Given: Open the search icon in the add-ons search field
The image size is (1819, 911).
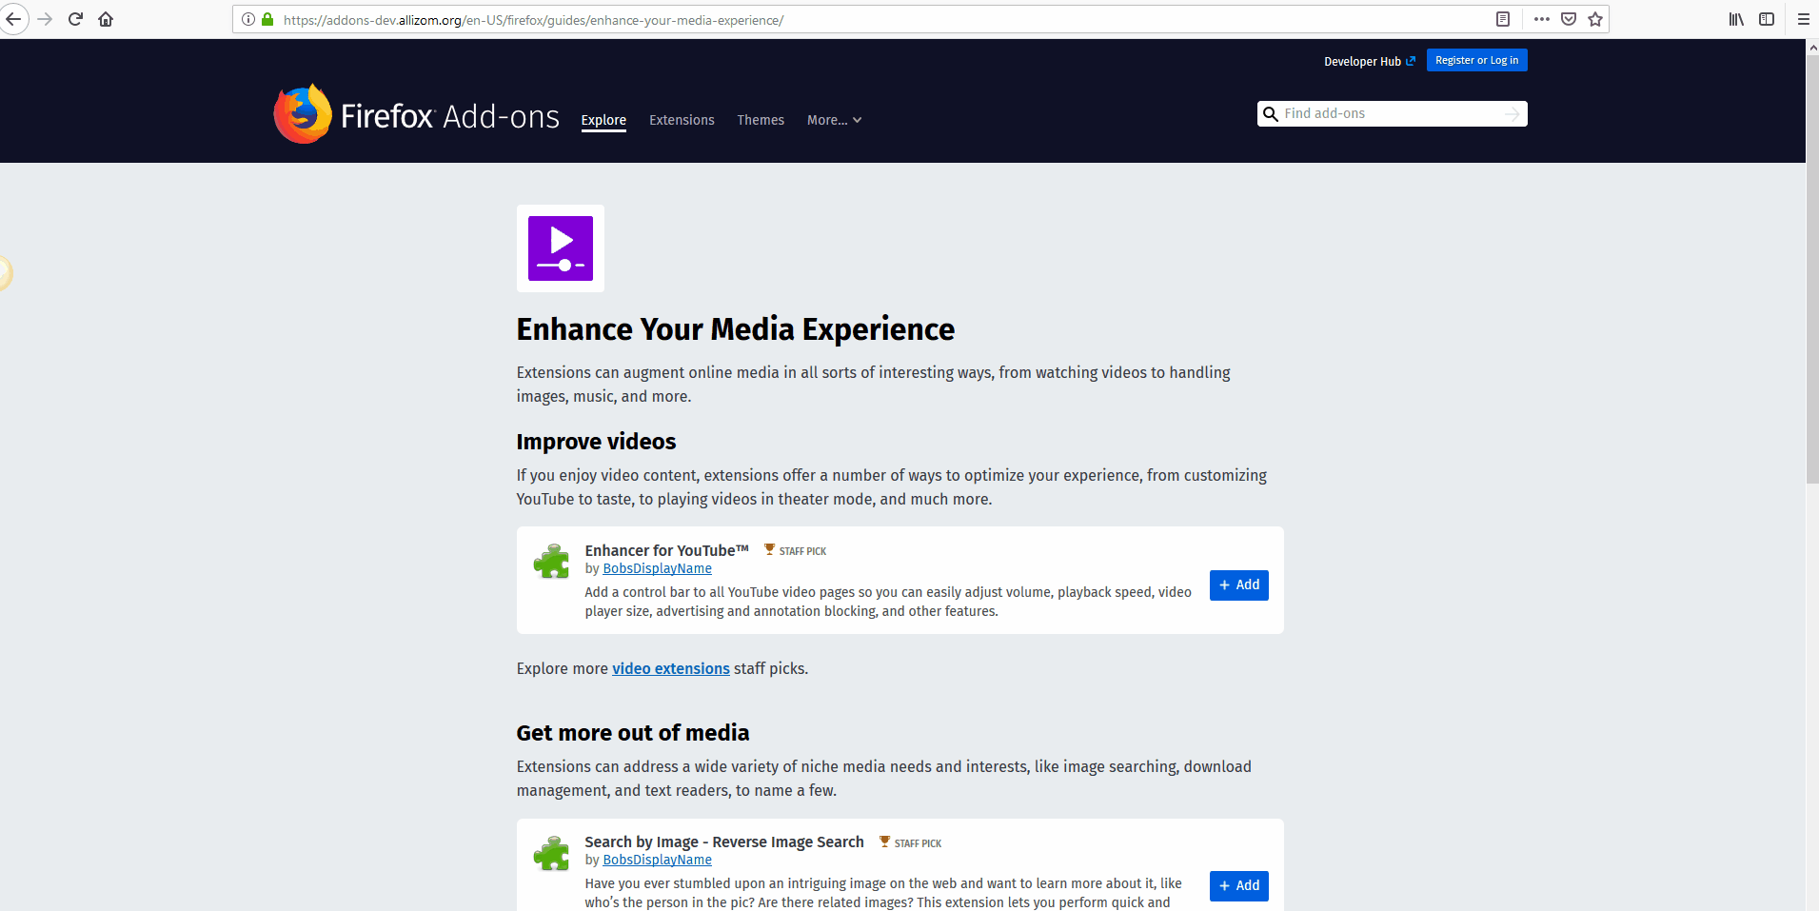Looking at the screenshot, I should pos(1272,113).
